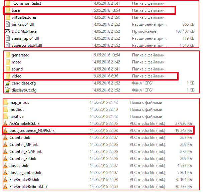Screen dimensions: 205x194
Task: Select the file name superscriptx64.dll
Action: point(27,45)
